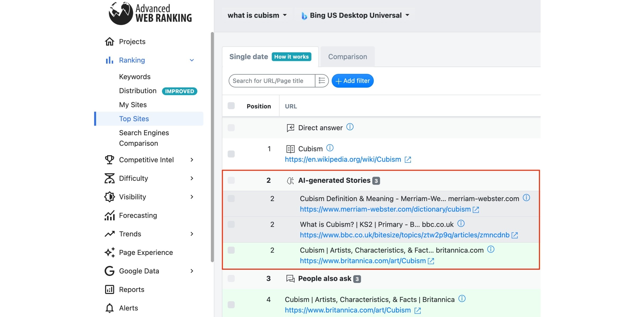Click the Visibility icon in sidebar
Screen dimensions: 635x317
point(110,197)
